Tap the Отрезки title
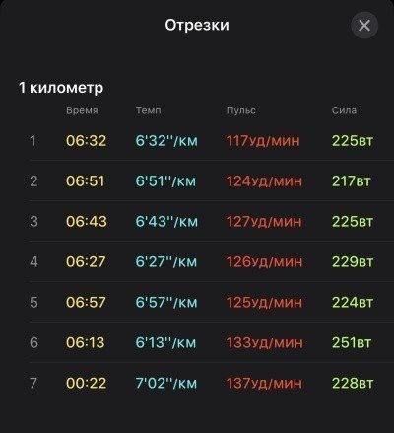The height and width of the screenshot is (433, 394). click(x=197, y=25)
